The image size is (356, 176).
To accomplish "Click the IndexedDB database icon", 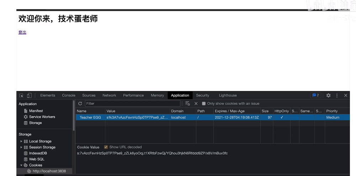I will coord(26,153).
